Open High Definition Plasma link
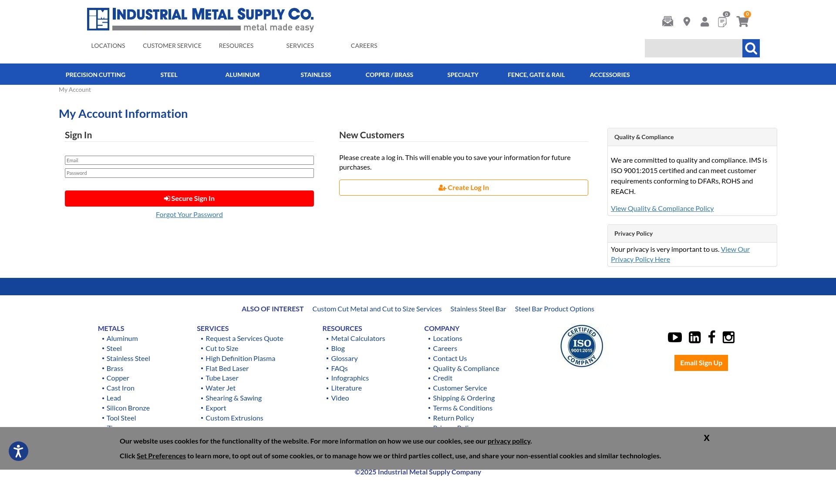 (x=240, y=359)
